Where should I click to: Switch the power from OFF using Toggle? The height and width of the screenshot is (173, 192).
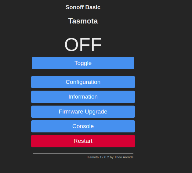(x=83, y=63)
